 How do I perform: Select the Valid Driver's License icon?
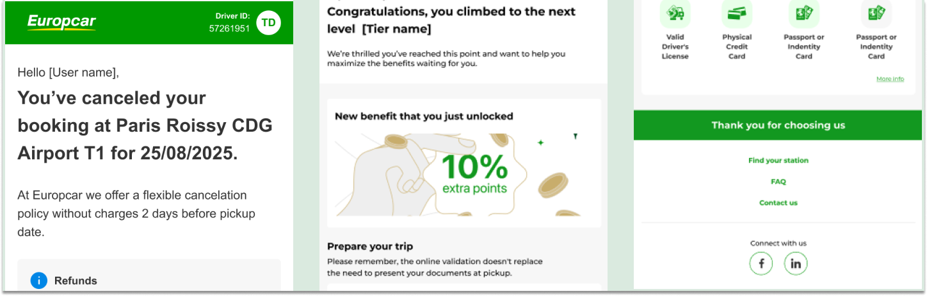(675, 13)
